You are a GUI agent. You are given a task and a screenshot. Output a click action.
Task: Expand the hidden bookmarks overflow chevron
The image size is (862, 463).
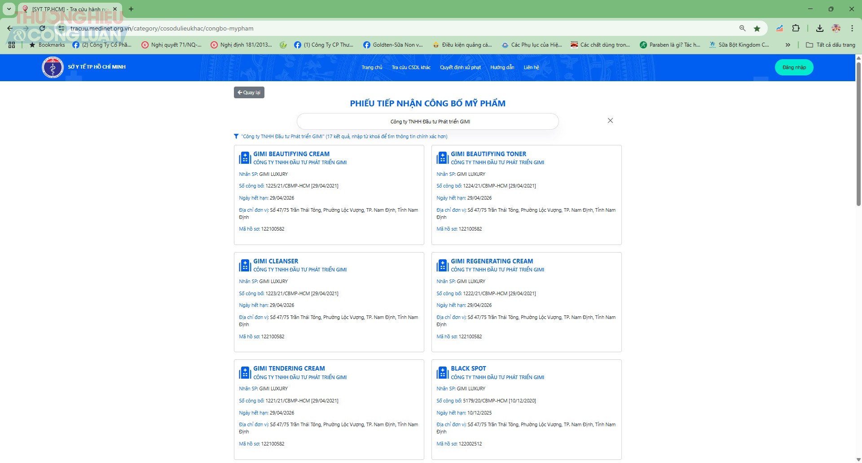[787, 45]
